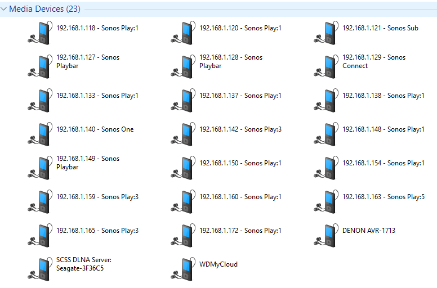Click the "DENON AVR-1713" label

click(x=369, y=231)
